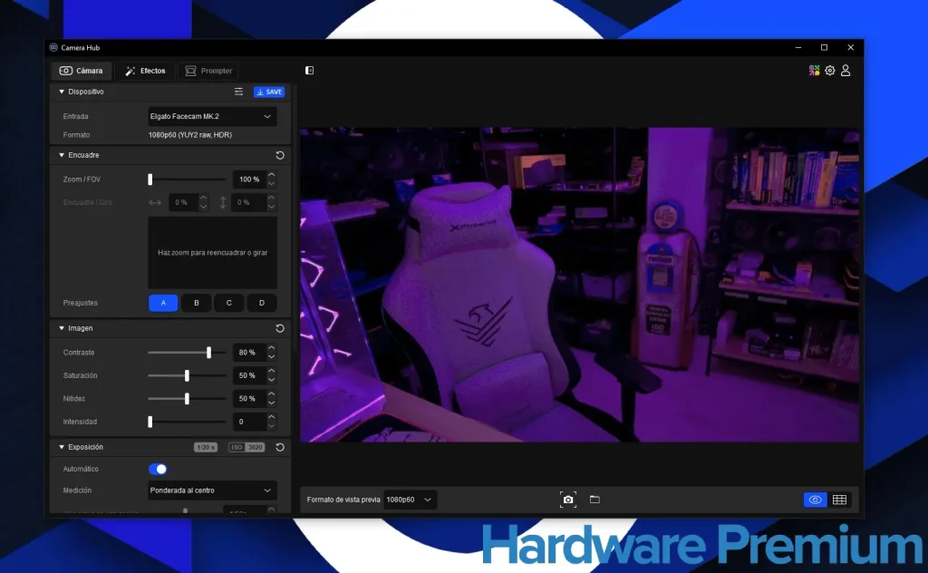Open the Prompter tab
Image resolution: width=928 pixels, height=573 pixels.
pos(208,71)
